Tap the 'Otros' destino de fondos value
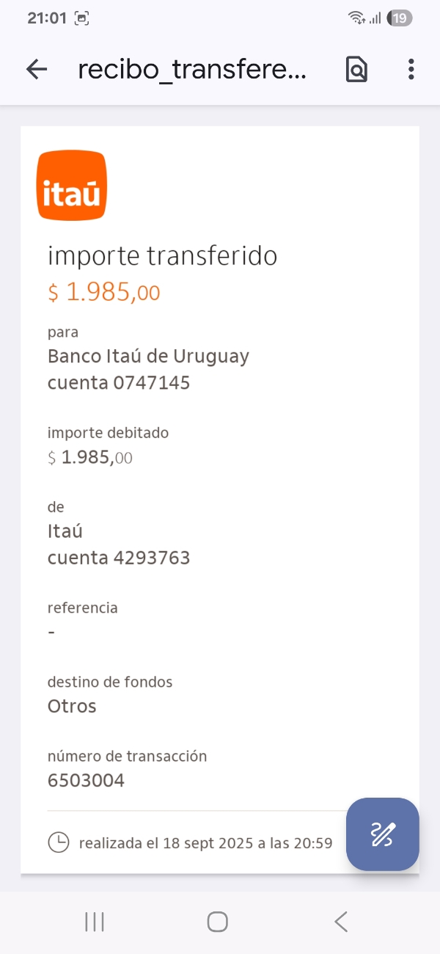The width and height of the screenshot is (440, 954). 72,707
